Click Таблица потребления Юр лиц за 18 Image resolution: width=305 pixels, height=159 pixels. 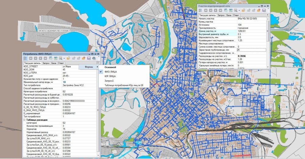tap(124, 85)
